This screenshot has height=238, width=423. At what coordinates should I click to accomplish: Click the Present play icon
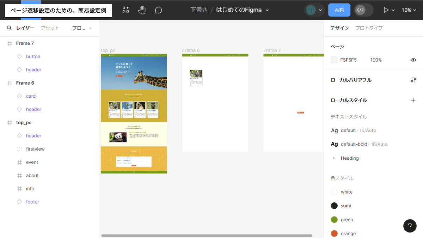(386, 10)
